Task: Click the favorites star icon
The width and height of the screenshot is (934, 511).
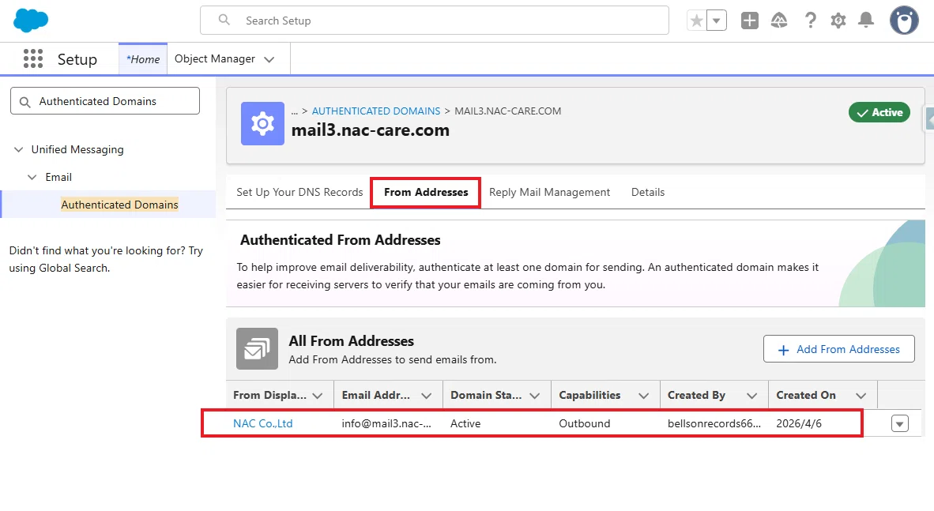Action: pos(696,21)
